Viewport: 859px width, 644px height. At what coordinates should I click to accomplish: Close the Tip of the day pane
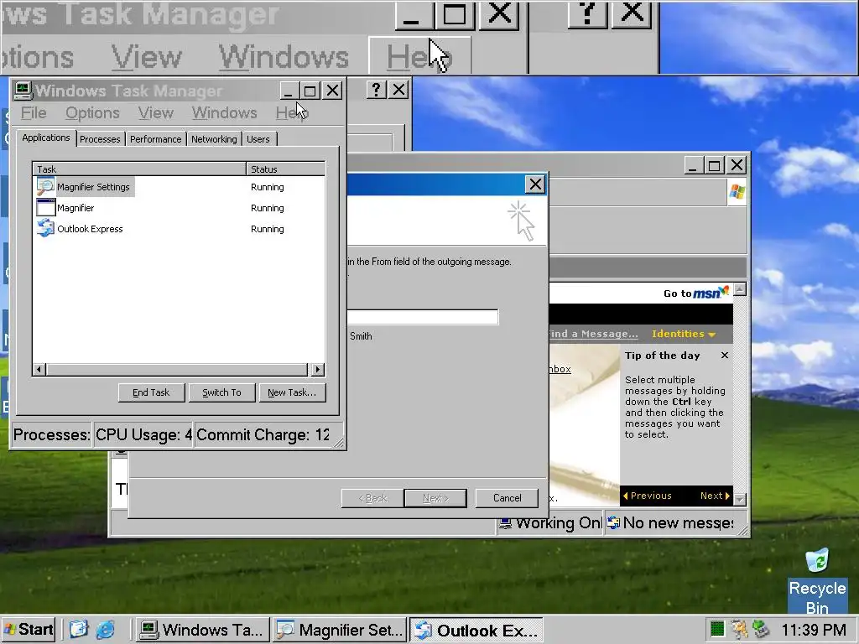(724, 356)
